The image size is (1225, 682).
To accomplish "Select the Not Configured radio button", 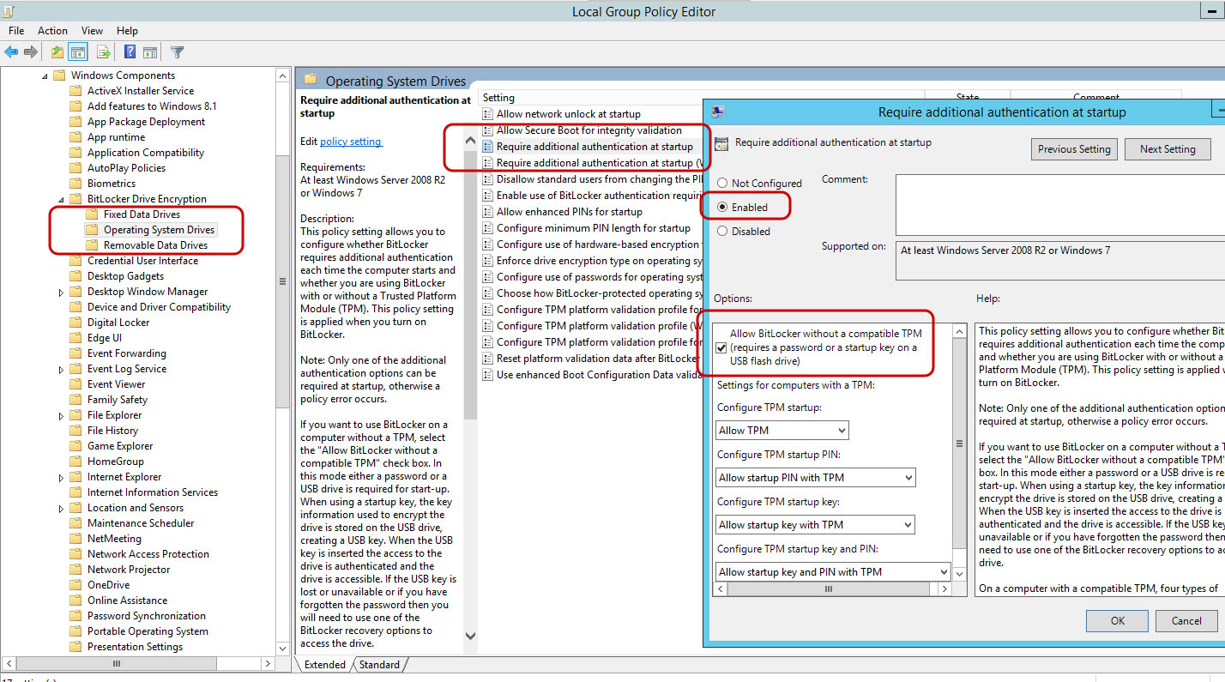I will 722,184.
